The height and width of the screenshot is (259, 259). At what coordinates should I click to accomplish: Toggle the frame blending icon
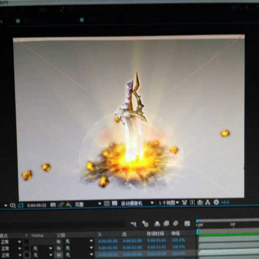click(166, 224)
